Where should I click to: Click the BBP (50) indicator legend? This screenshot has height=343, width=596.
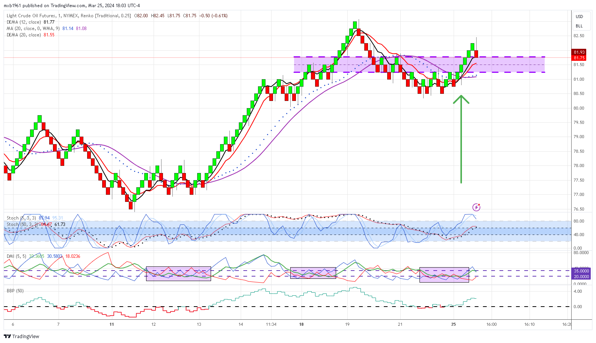[x=15, y=291]
